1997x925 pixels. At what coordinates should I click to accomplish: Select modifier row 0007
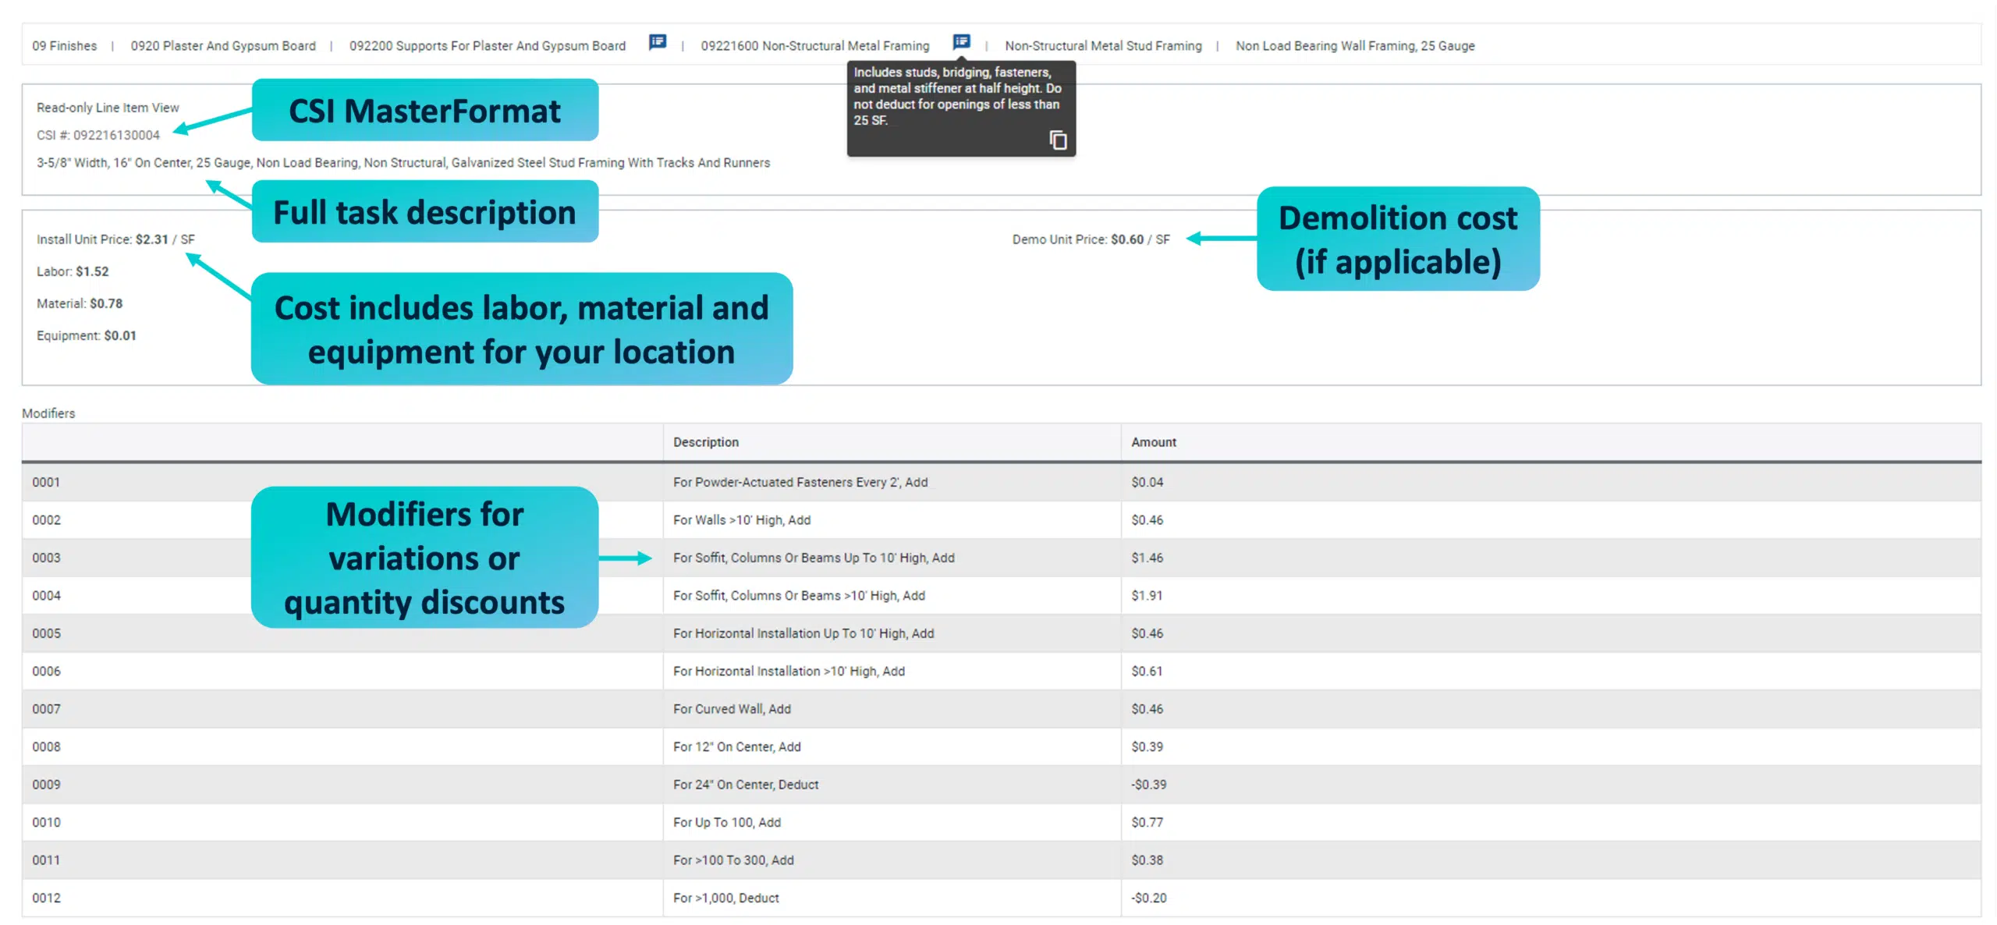click(1002, 709)
